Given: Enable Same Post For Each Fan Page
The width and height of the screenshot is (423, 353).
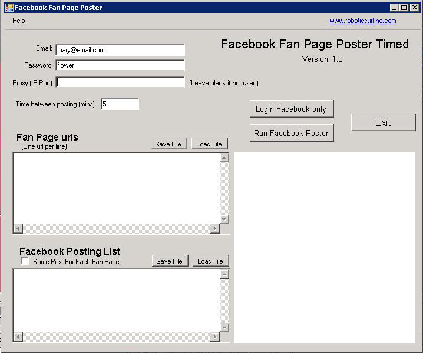Looking at the screenshot, I should tap(25, 261).
